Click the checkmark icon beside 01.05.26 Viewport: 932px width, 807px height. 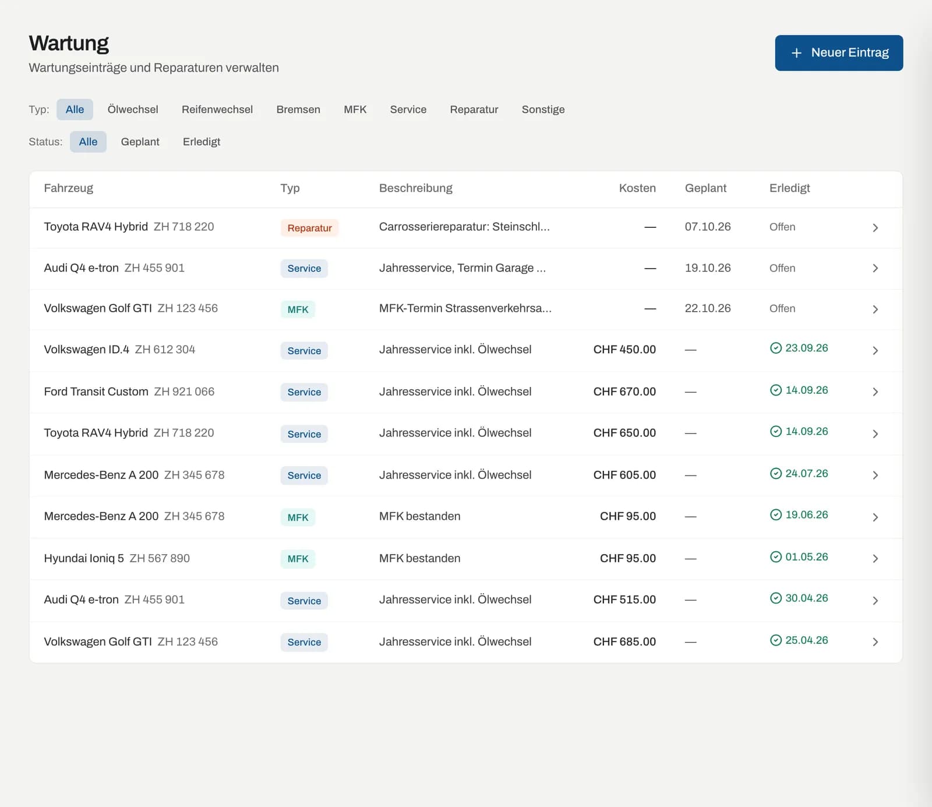coord(776,556)
